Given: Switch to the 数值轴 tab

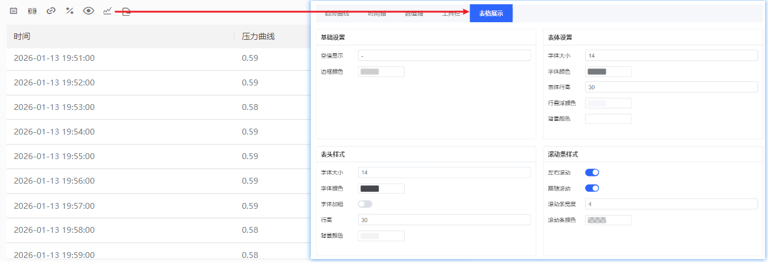Looking at the screenshot, I should point(414,13).
